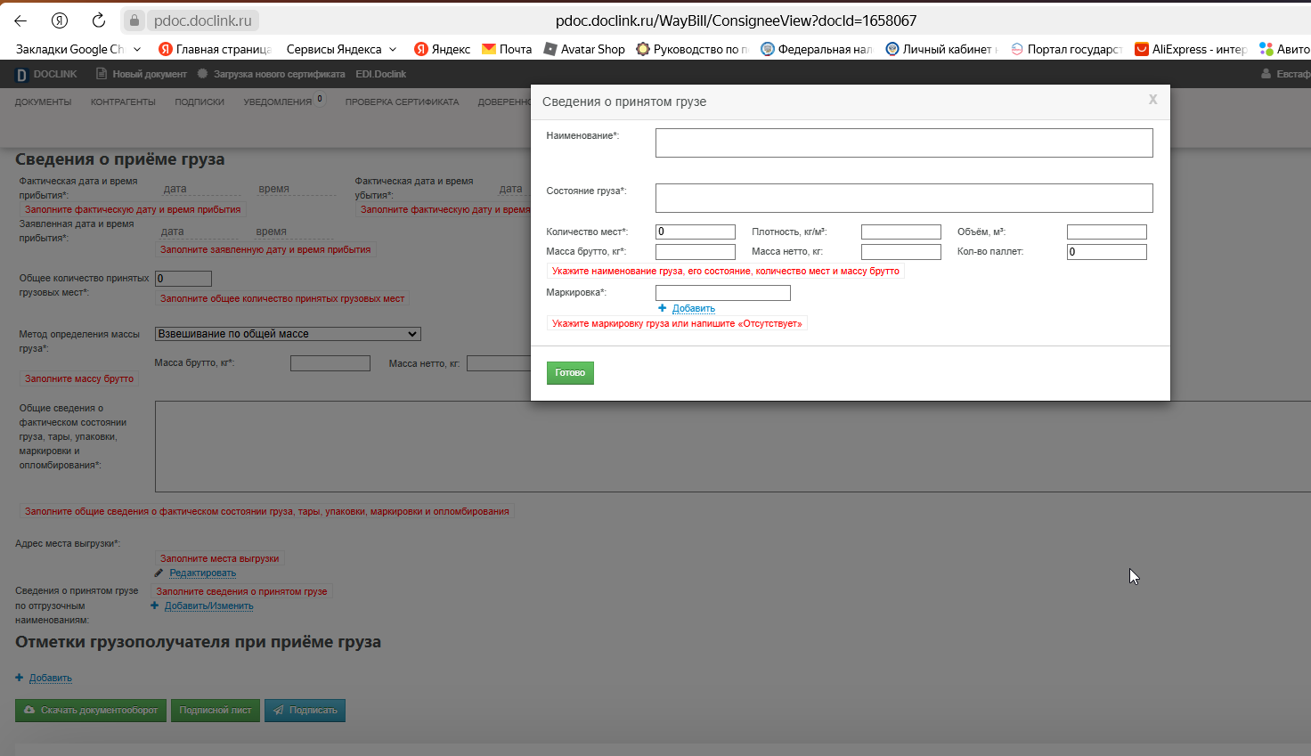Click the Подписной лист button
The image size is (1311, 756).
pos(216,711)
